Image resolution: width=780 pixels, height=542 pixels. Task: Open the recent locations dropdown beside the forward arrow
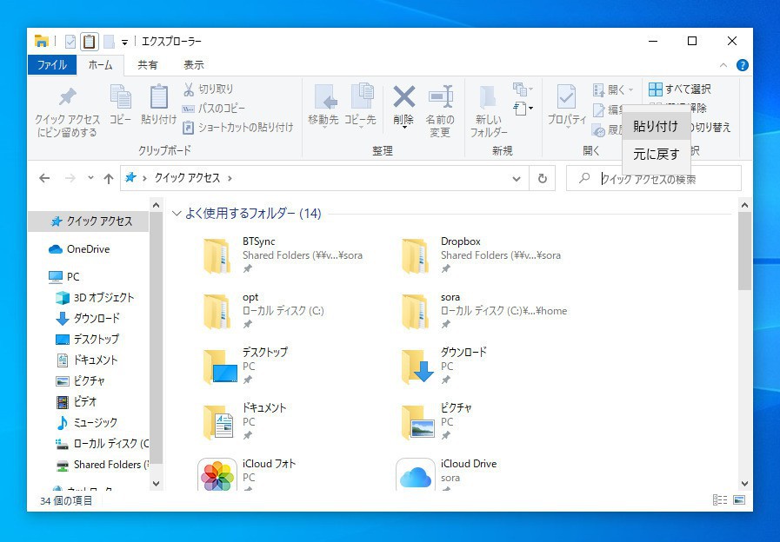90,178
